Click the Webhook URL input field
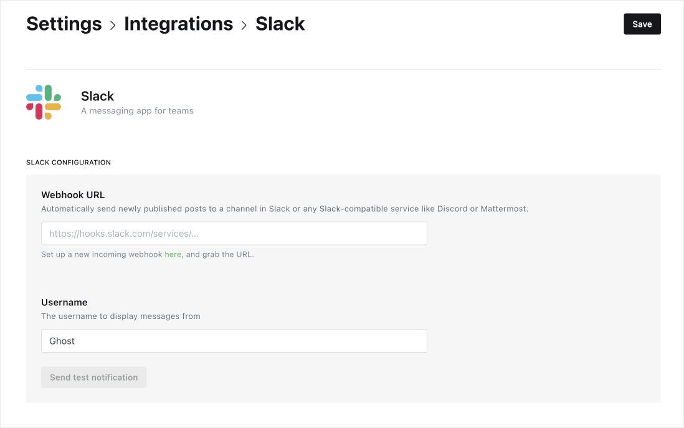The image size is (684, 428). point(234,233)
